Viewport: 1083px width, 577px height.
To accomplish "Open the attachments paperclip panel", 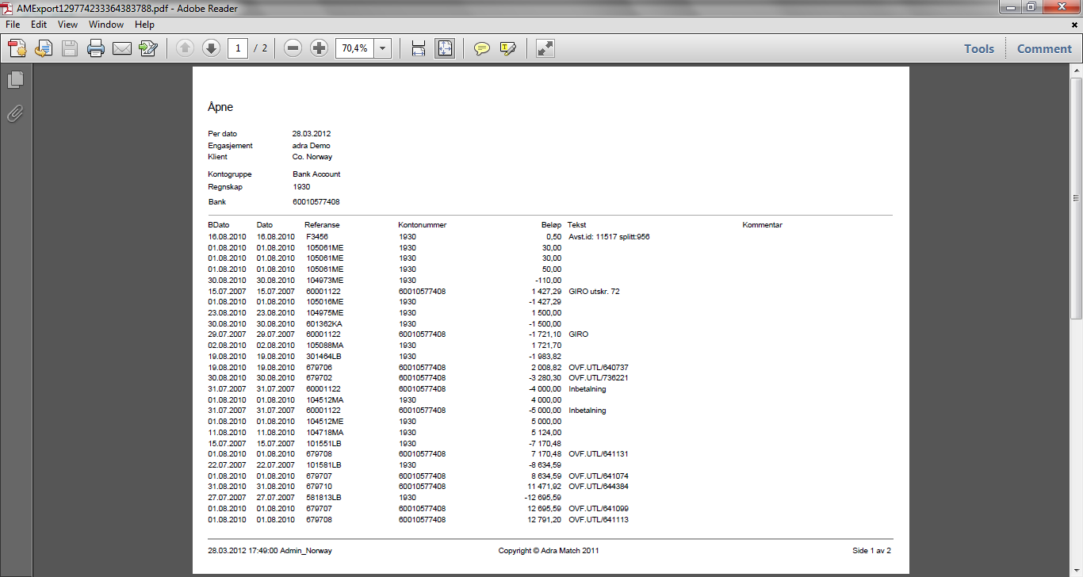I will [x=16, y=114].
